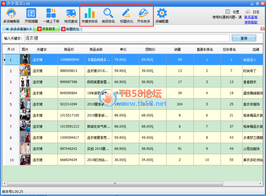266x196 pixels.
Task: Open the 日志 log viewer
Action: 253,12
